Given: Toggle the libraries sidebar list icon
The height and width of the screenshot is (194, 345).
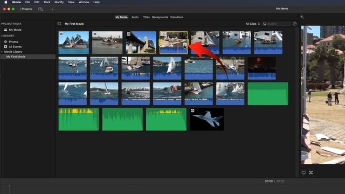Looking at the screenshot, I should click(x=59, y=24).
